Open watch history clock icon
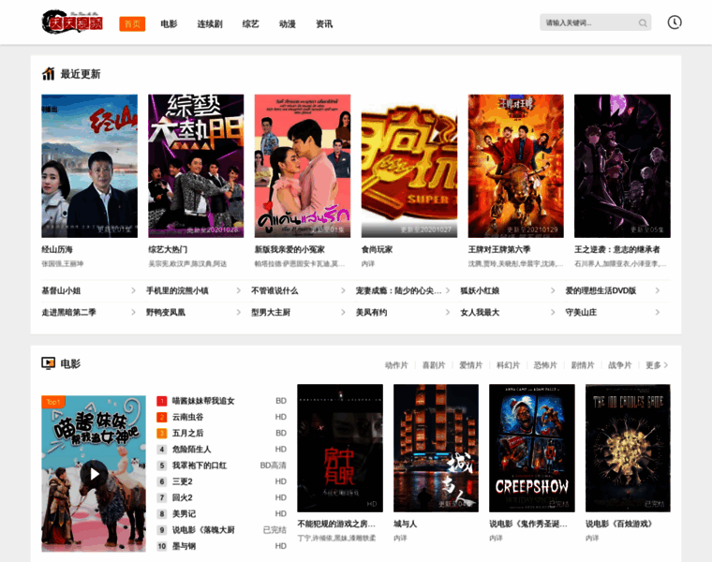This screenshot has height=562, width=712. pos(674,22)
